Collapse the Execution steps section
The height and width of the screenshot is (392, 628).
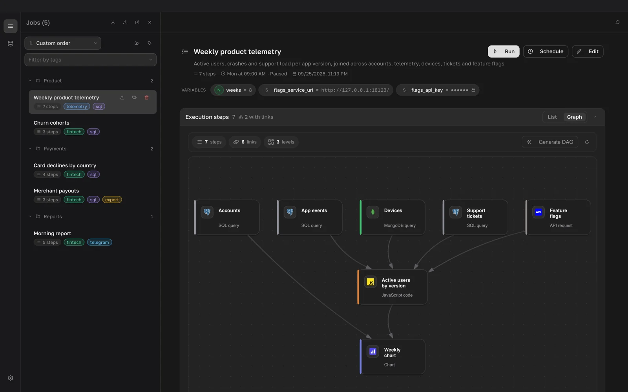click(x=595, y=117)
